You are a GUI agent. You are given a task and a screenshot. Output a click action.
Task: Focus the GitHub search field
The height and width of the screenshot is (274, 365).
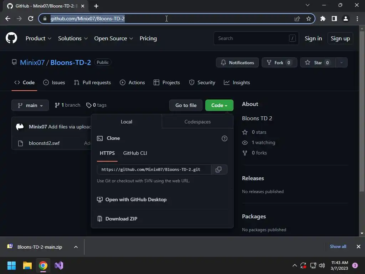click(x=256, y=38)
